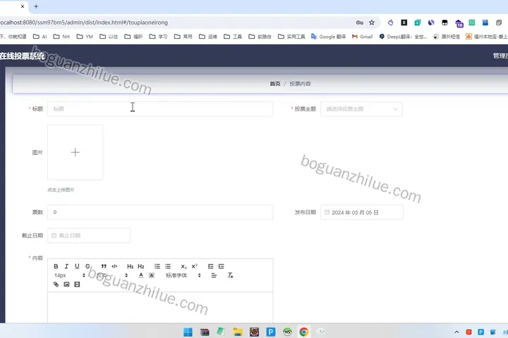Open the text alignment picker
The image size is (508, 338).
214,275
